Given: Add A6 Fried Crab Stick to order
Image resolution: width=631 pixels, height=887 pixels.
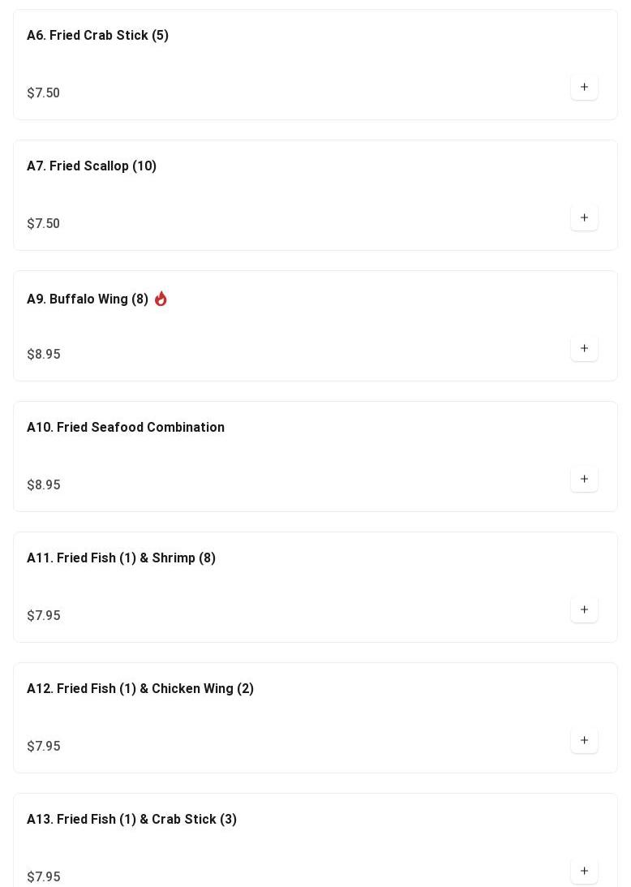Looking at the screenshot, I should pyautogui.click(x=584, y=88).
